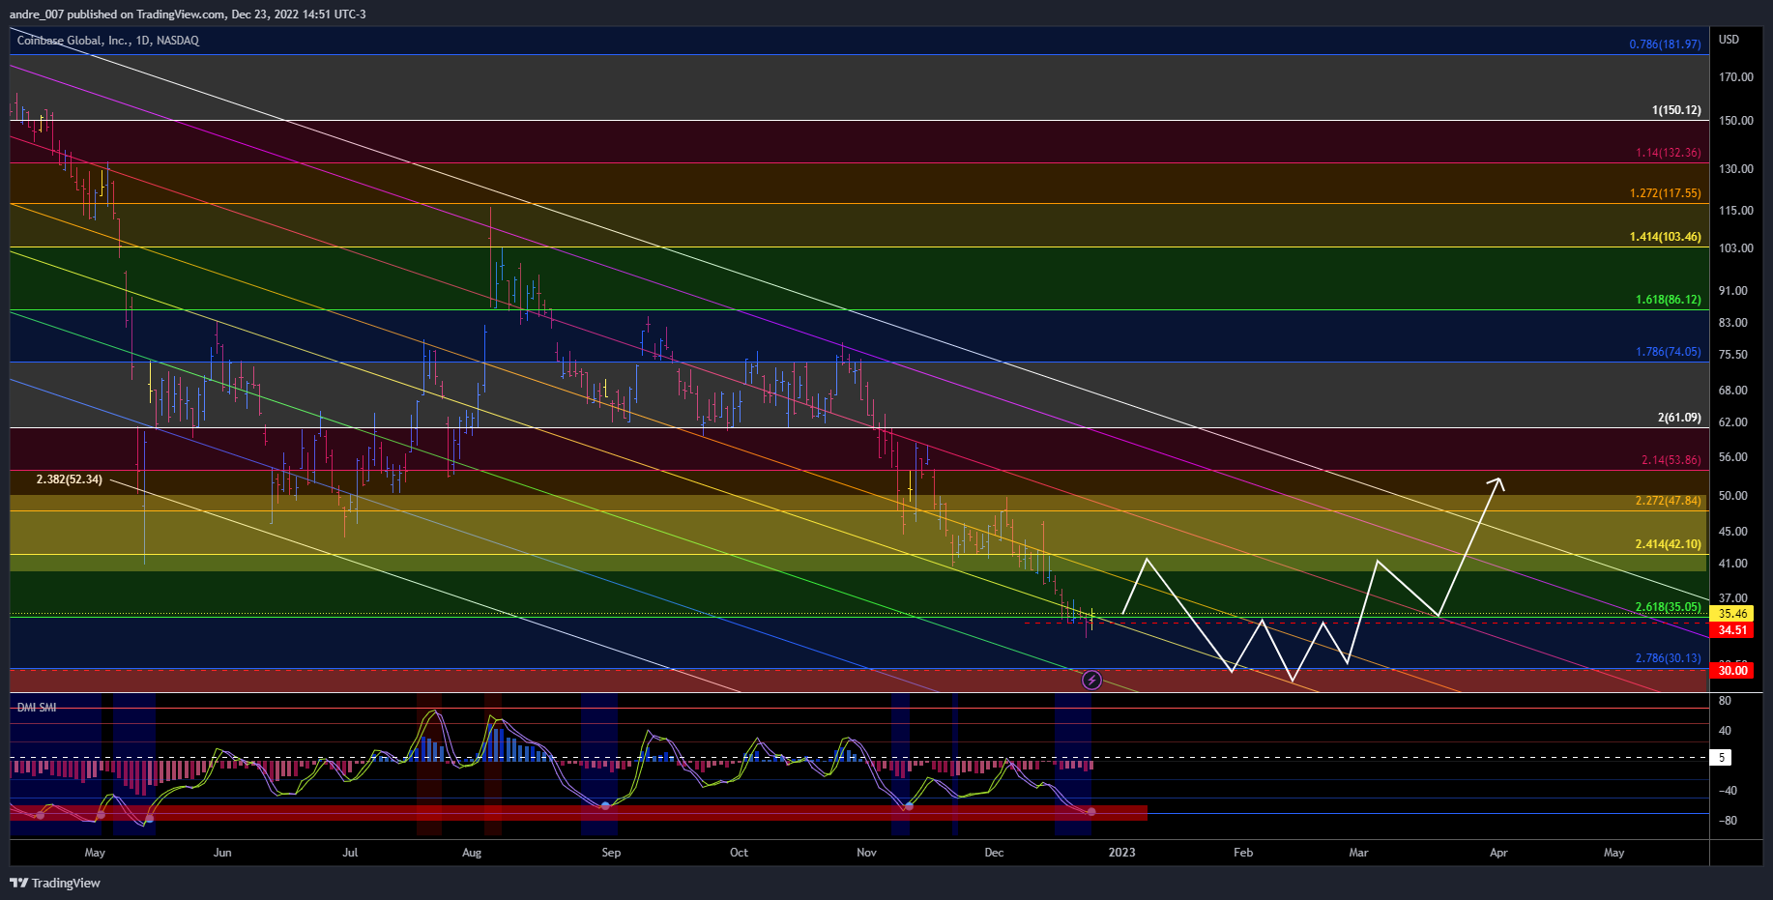Image resolution: width=1773 pixels, height=900 pixels.
Task: Click the 2.382(52.34) channel label
Action: click(70, 479)
